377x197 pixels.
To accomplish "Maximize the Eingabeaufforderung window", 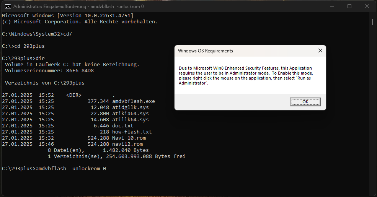I will pos(349,7).
